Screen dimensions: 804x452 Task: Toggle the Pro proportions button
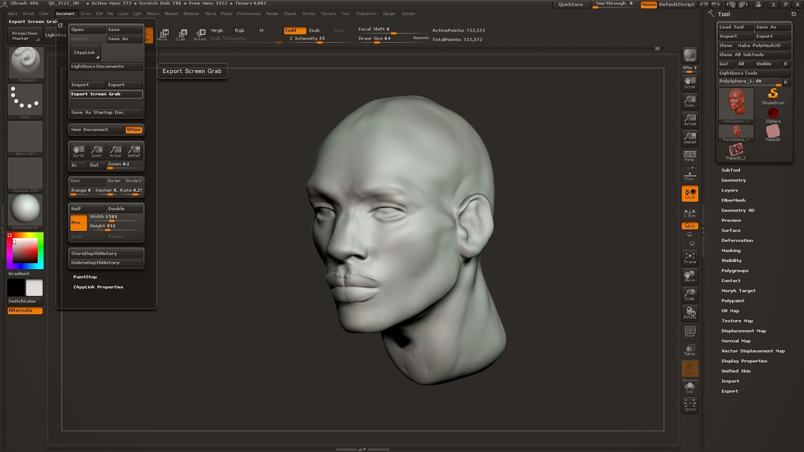[x=78, y=222]
